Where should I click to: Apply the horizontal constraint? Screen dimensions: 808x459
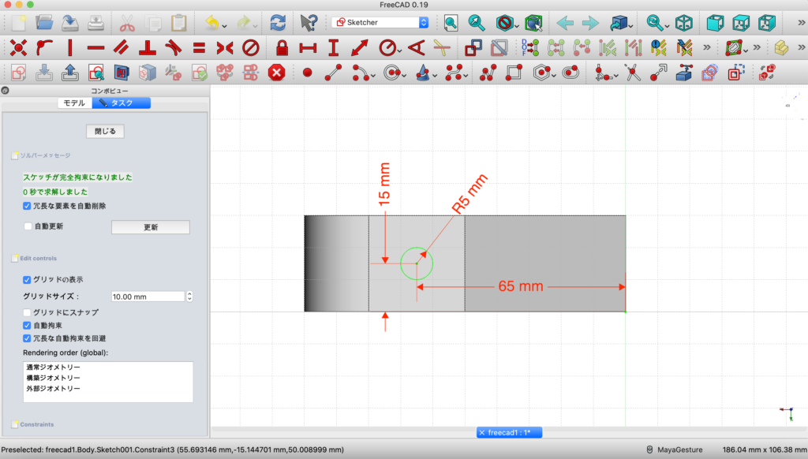coord(95,48)
